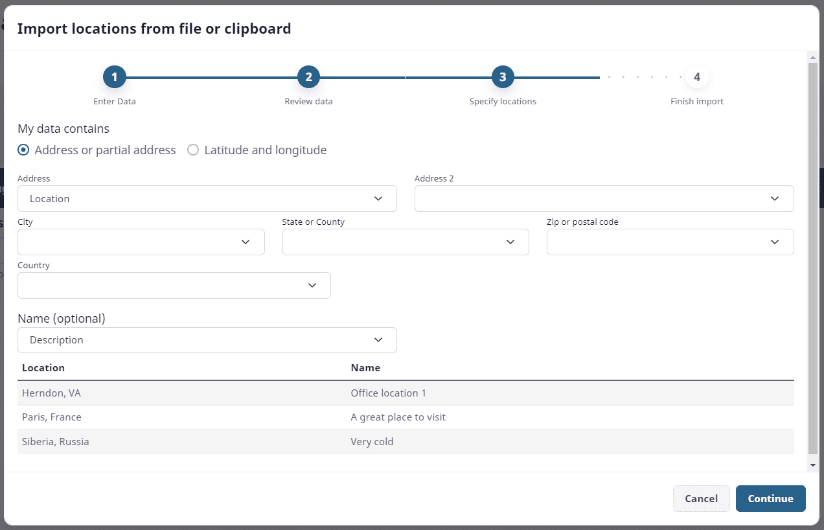Click the Cancel button
The image size is (824, 530).
(701, 498)
